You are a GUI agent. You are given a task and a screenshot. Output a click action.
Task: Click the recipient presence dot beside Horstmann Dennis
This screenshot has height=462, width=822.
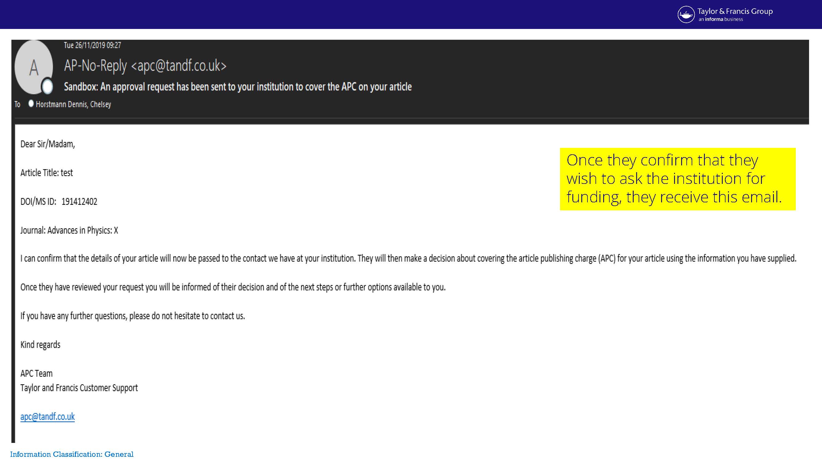click(31, 103)
